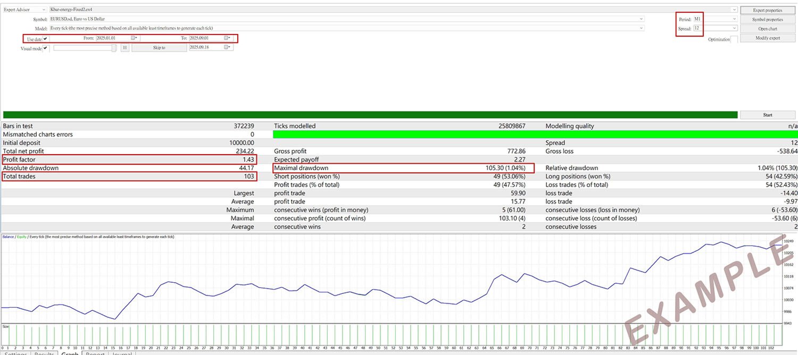
Task: Open the Expert Advisor type dropdown
Action: coord(24,10)
